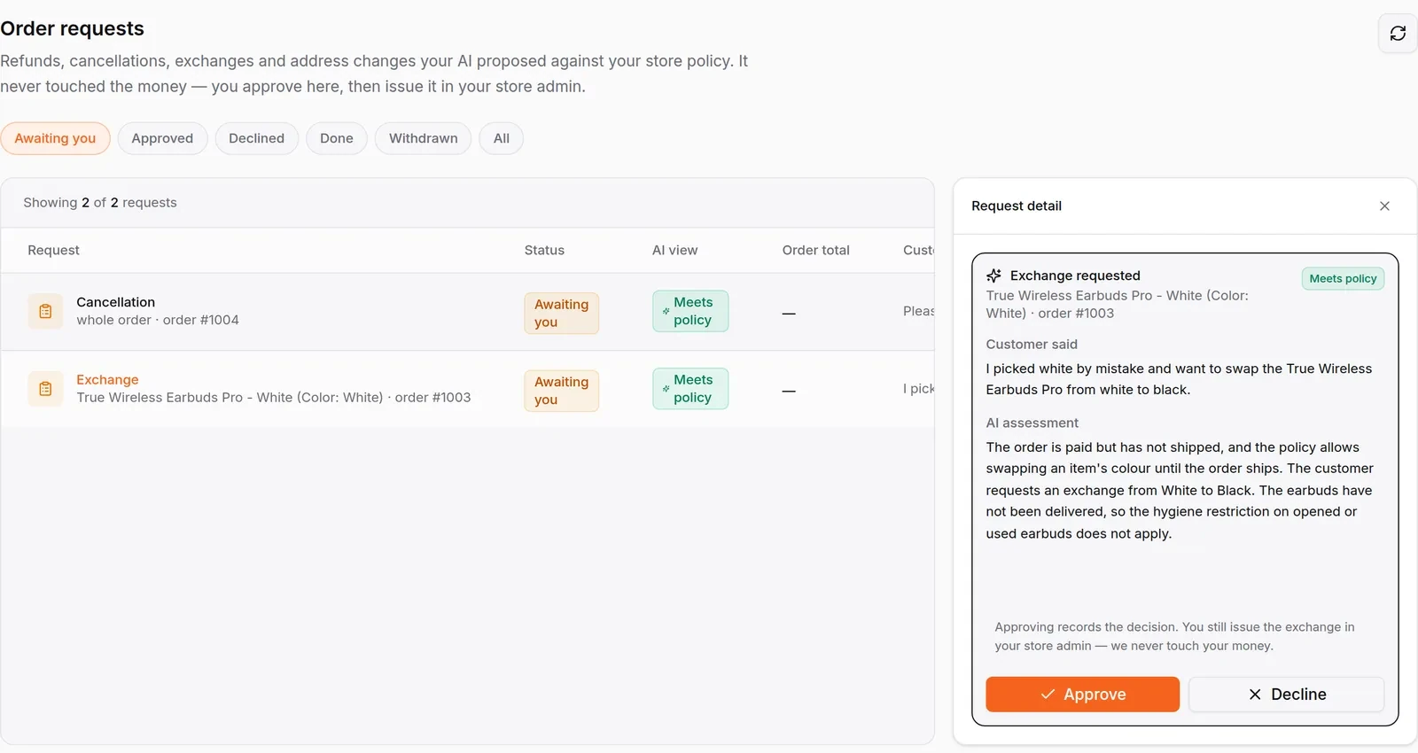Approve the exchange request
Viewport: 1418px width, 753px height.
(1082, 695)
